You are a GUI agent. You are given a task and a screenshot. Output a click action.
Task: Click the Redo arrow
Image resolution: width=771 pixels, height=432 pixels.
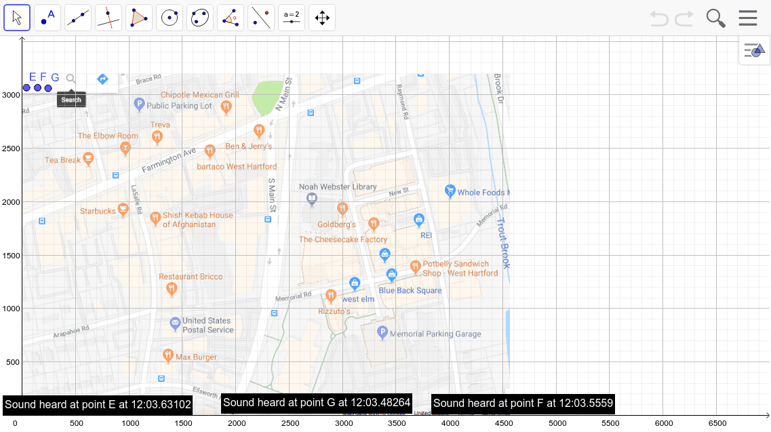coord(684,18)
